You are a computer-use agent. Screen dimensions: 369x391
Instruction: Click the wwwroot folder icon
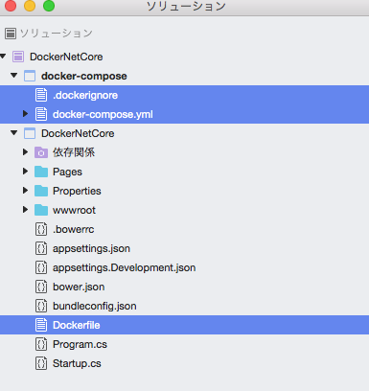coord(41,210)
